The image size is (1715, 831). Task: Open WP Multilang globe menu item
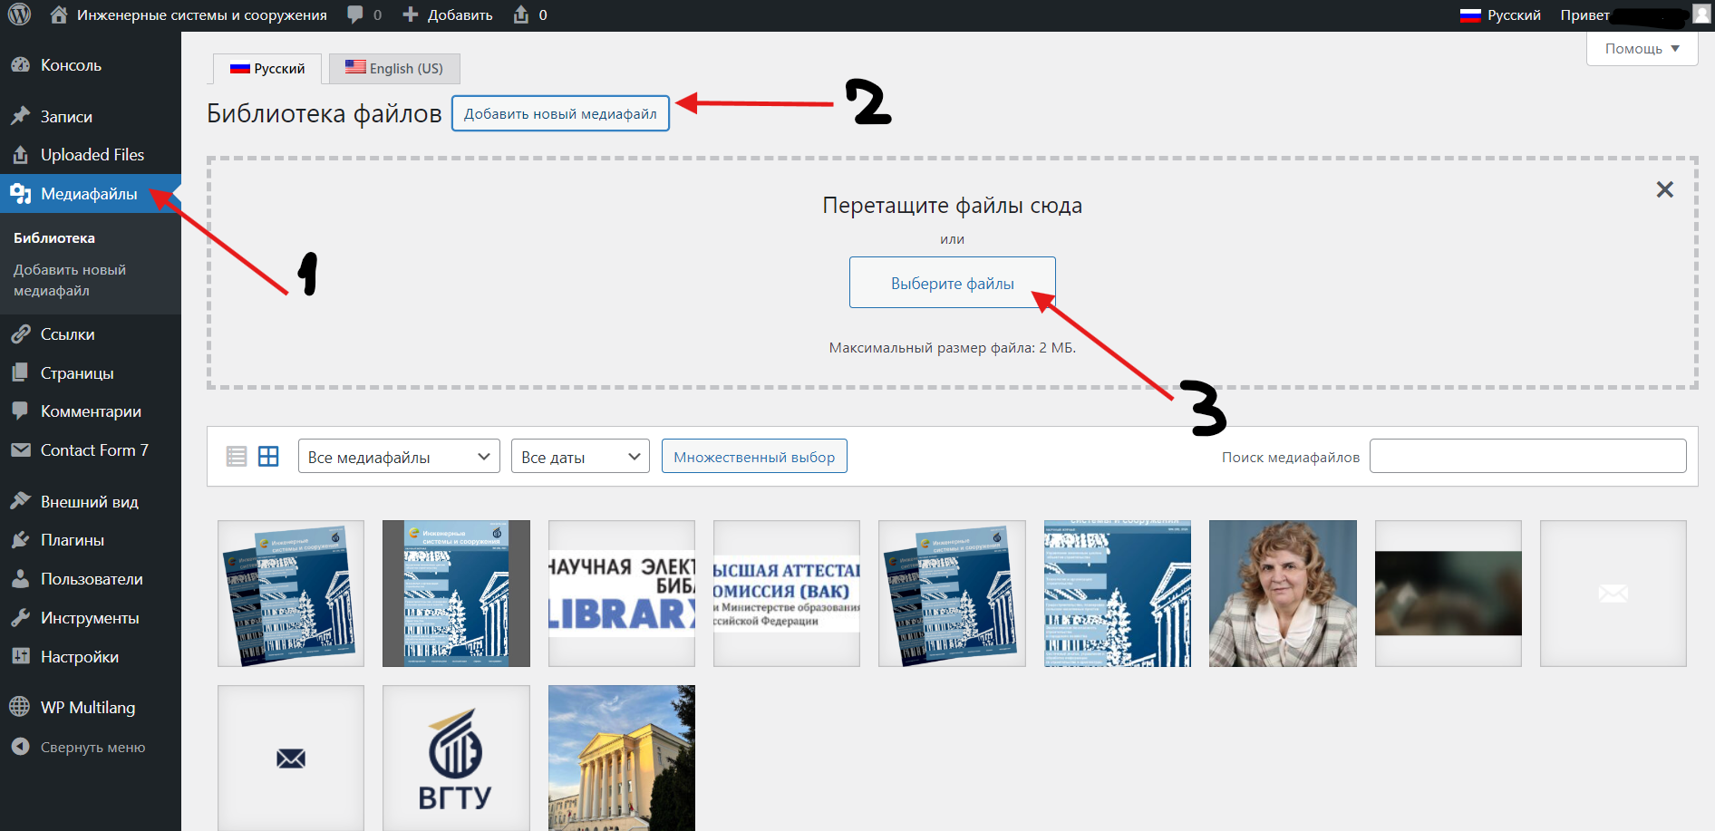point(87,708)
